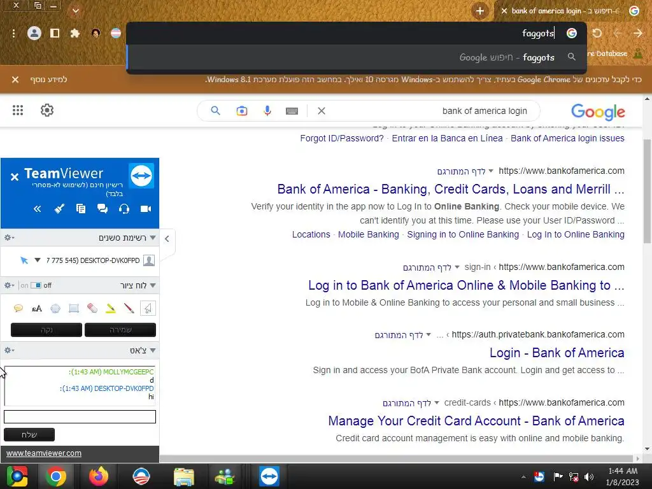Viewport: 652px width, 489px height.
Task: Collapse the chat section triangle
Action: pos(153,351)
